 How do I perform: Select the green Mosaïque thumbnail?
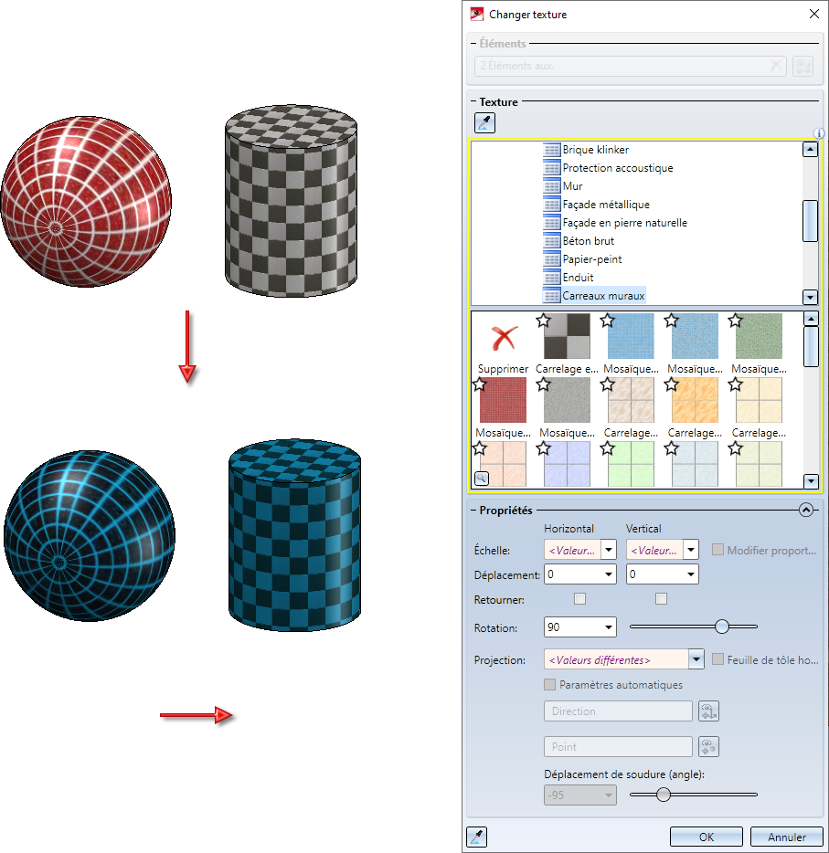tap(759, 336)
